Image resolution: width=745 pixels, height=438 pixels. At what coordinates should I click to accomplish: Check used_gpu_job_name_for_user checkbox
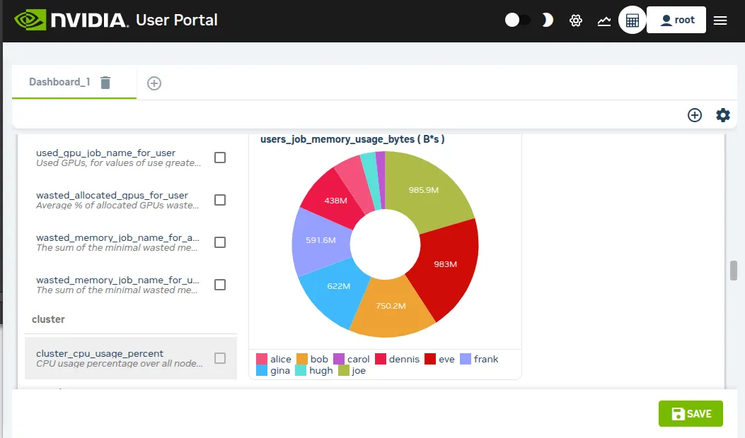pos(220,158)
